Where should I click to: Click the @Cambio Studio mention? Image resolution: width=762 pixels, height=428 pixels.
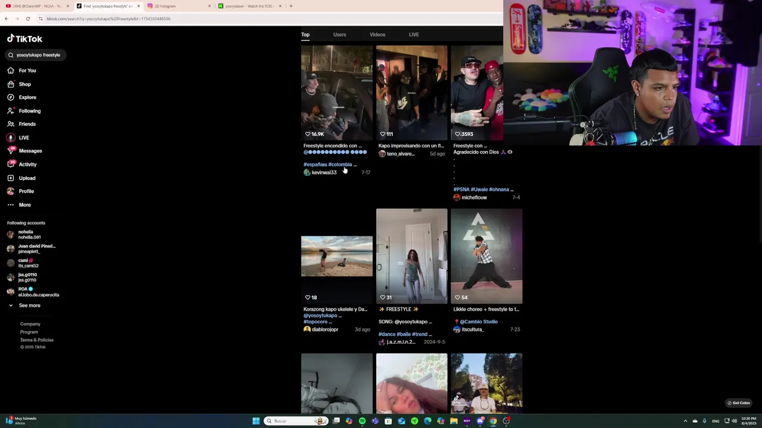(479, 322)
